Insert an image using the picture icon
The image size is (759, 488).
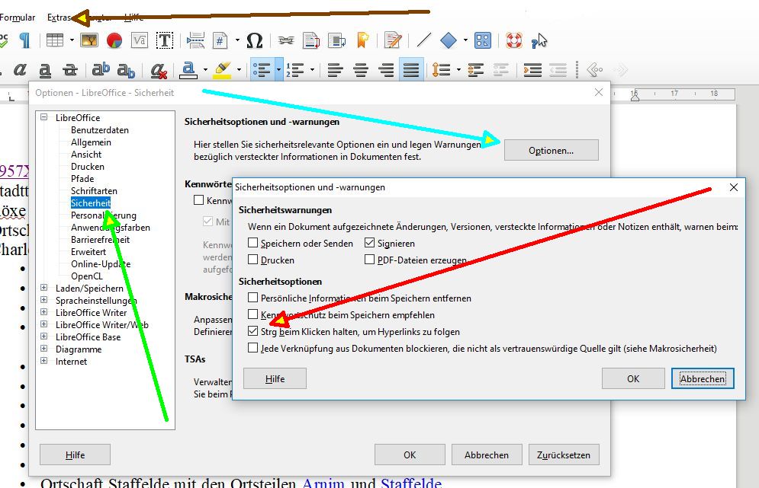point(89,40)
